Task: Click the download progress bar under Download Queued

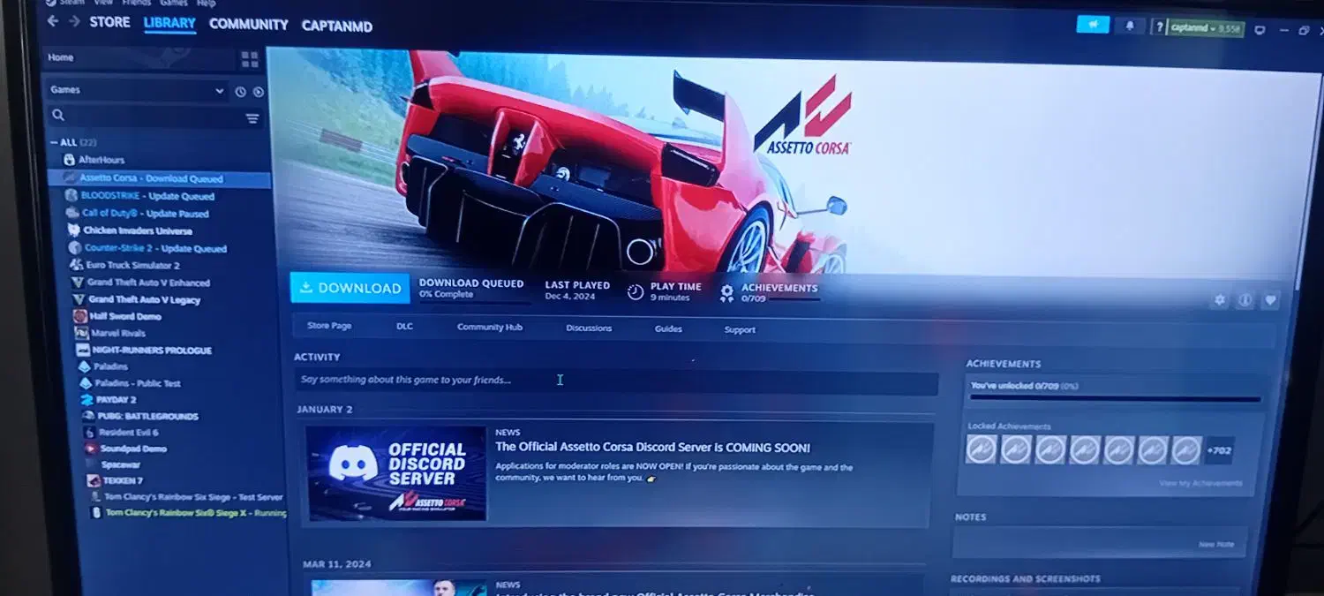Action: click(476, 303)
